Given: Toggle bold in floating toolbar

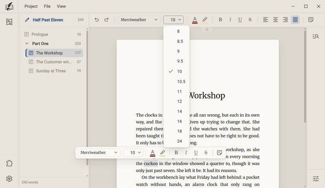Looking at the screenshot, I should [x=176, y=153].
